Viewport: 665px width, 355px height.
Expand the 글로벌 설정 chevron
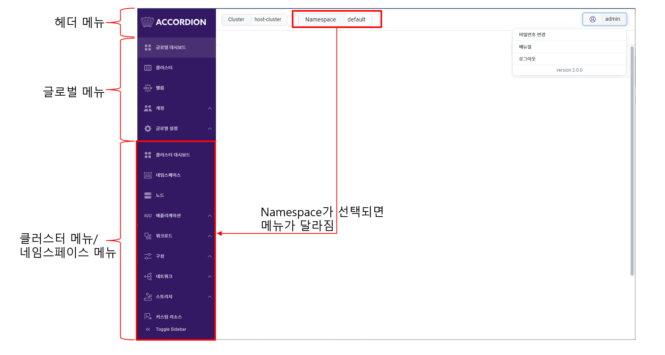click(x=210, y=128)
